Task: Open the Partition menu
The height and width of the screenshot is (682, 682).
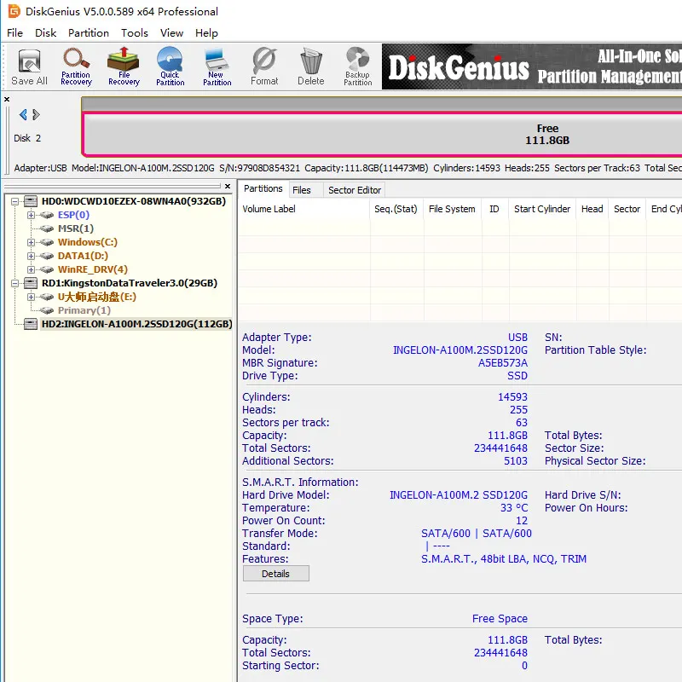Action: coord(89,33)
